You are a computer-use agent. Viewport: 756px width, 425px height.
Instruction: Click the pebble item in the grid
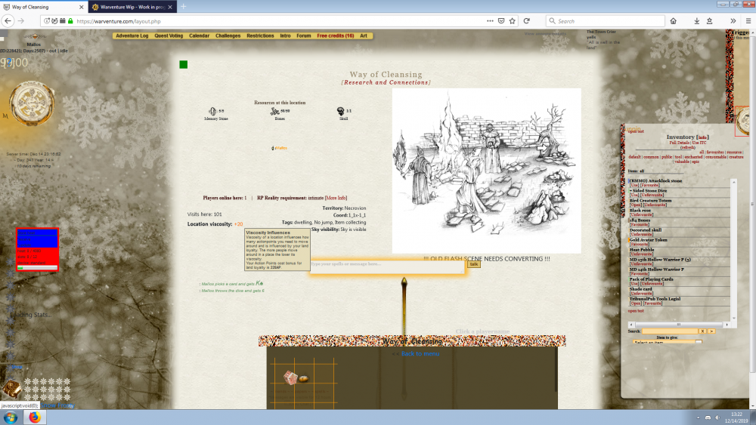click(x=303, y=379)
